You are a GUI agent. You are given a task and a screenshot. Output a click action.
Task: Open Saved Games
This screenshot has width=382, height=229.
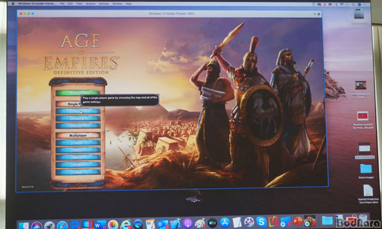click(x=78, y=126)
